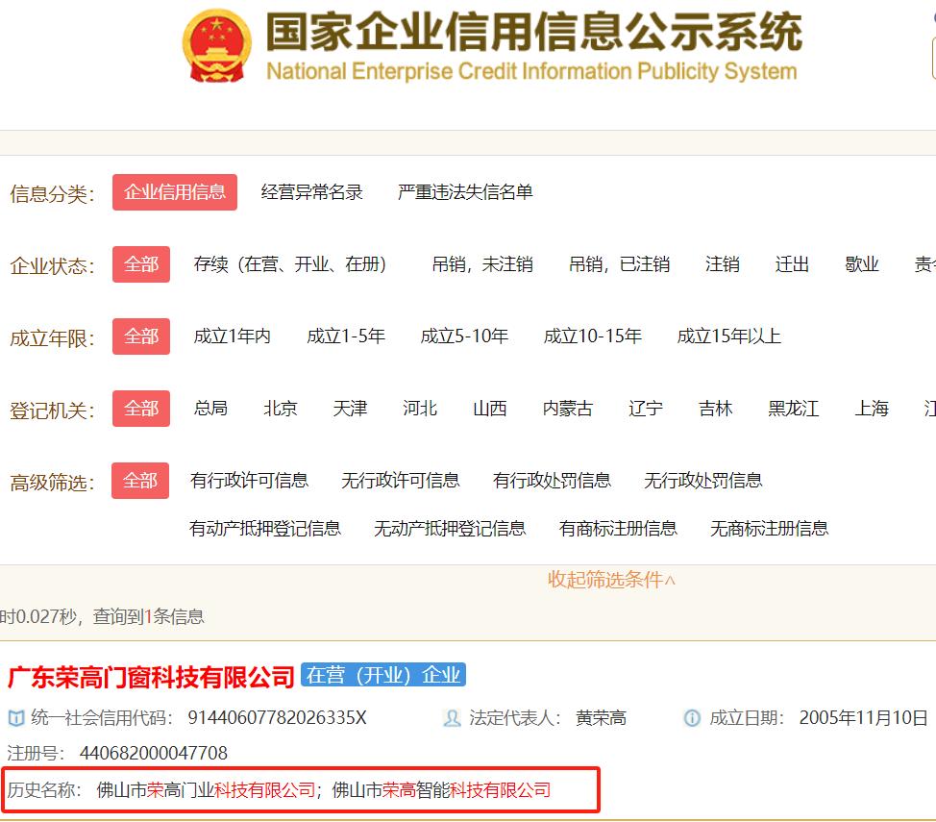Click the info icon beside 成立日期
936x822 pixels.
tap(689, 716)
